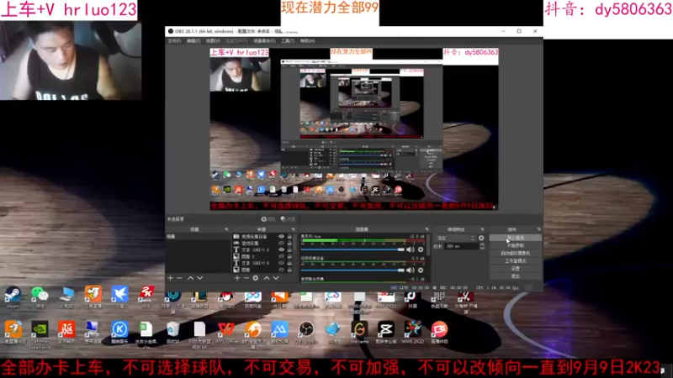Click the remove scene minus icon
The height and width of the screenshot is (378, 673).
click(180, 278)
